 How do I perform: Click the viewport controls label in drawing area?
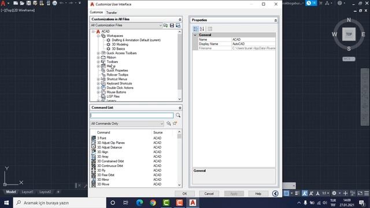click(x=18, y=10)
